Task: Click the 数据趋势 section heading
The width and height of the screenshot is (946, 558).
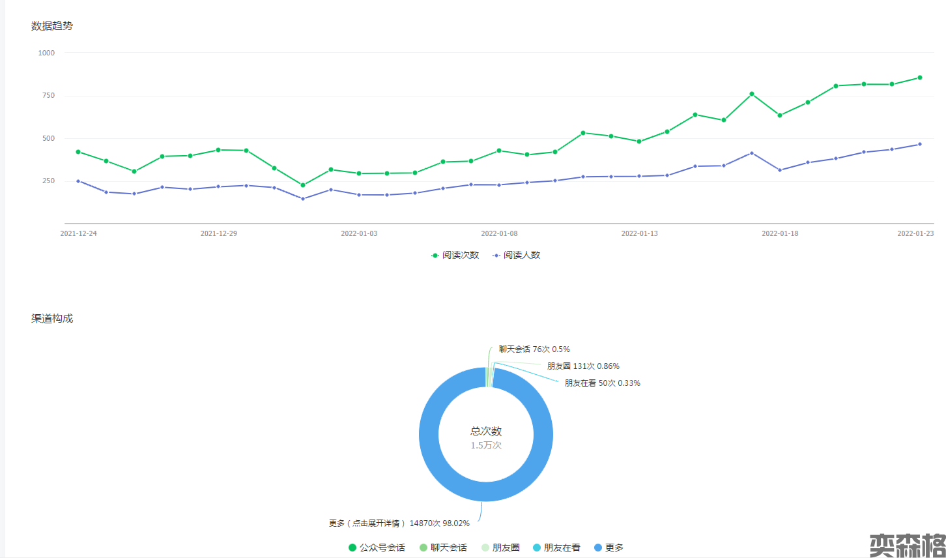Action: [52, 26]
